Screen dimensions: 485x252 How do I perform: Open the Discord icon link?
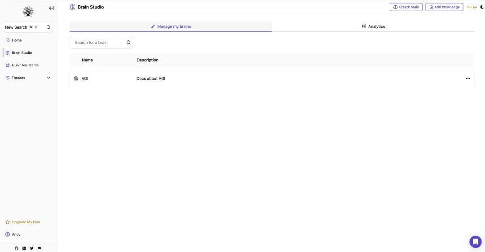39,248
